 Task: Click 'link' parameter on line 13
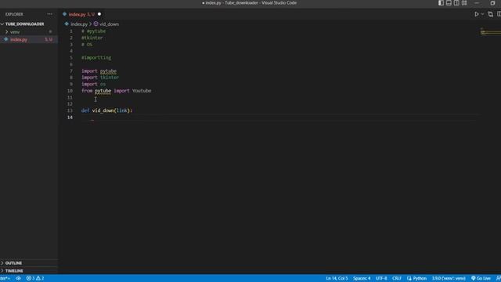tap(122, 110)
